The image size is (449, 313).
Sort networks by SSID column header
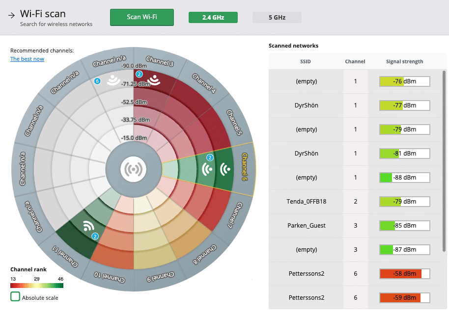306,62
